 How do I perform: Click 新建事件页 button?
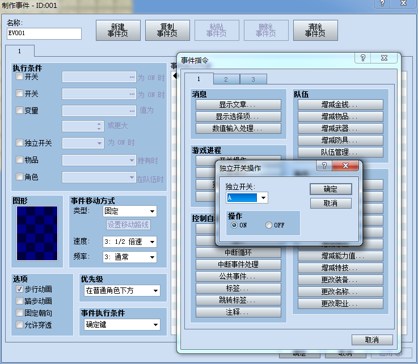[x=118, y=31]
